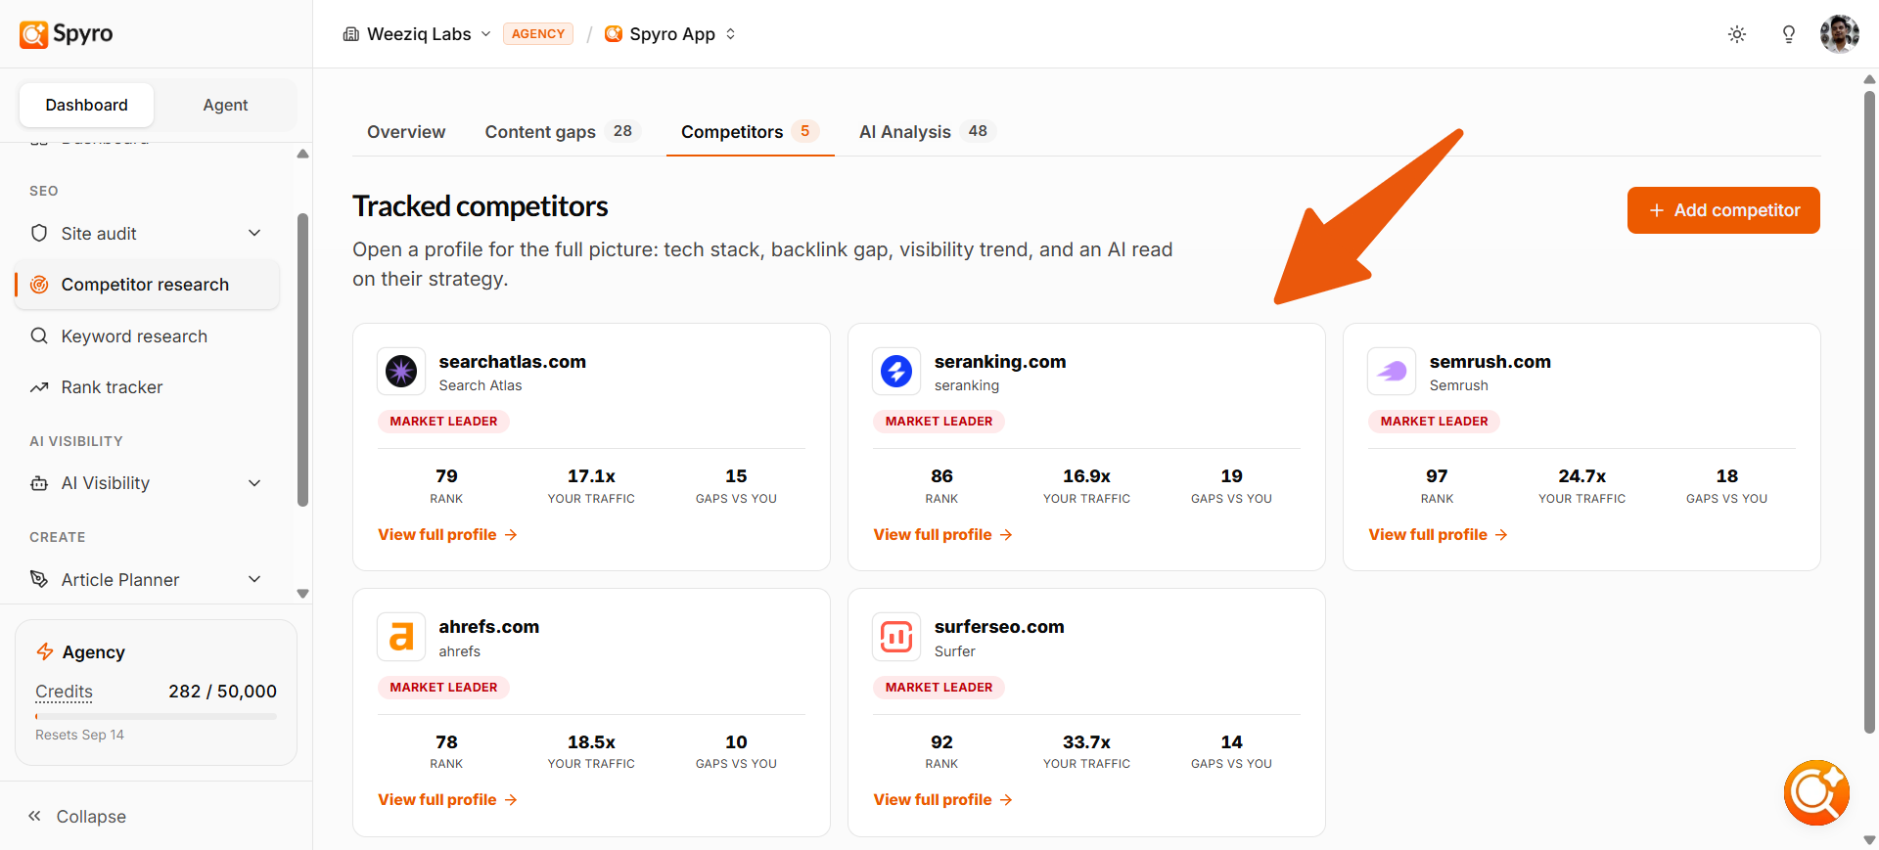
Task: Click the ahrefs.com card title
Action: click(488, 627)
